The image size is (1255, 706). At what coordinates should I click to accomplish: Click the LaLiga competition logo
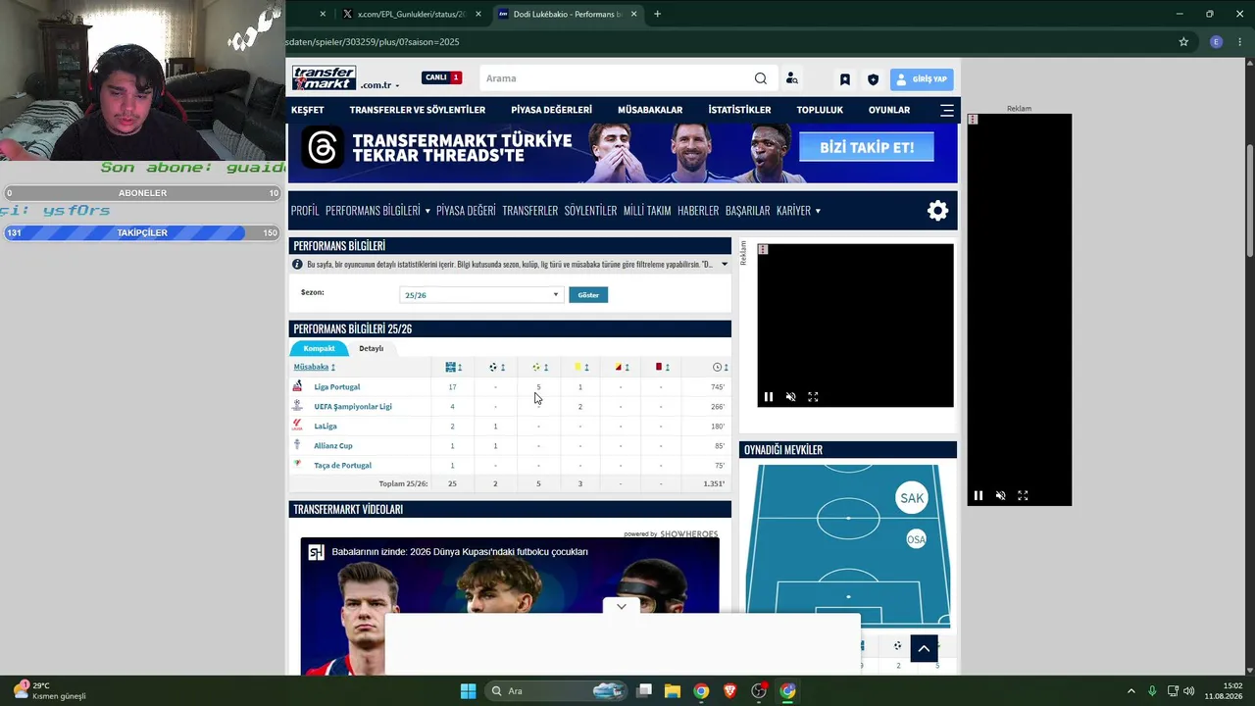tap(297, 426)
